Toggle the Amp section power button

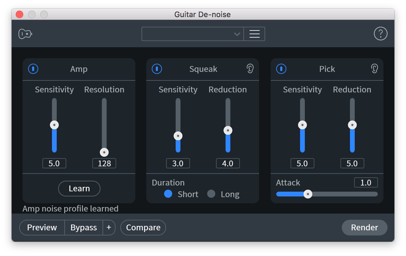coord(33,69)
